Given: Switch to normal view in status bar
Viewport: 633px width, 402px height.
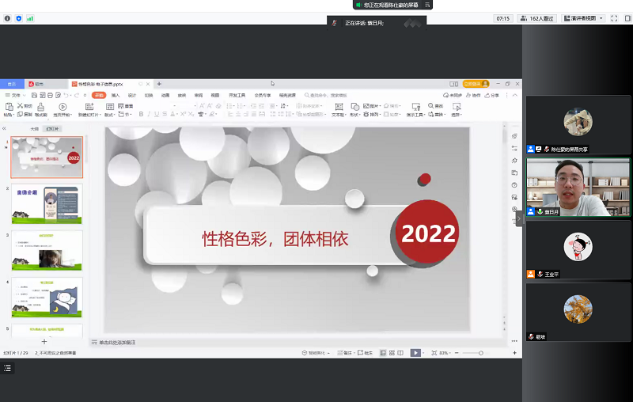Looking at the screenshot, I should click(382, 353).
